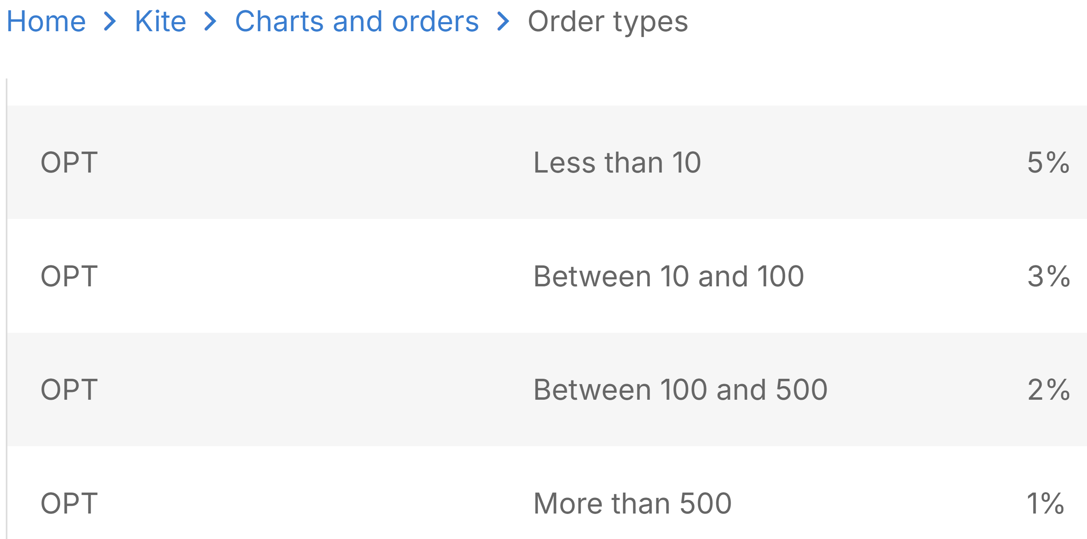This screenshot has width=1087, height=539.
Task: Click the Between 10 and 100 cell
Action: (669, 276)
